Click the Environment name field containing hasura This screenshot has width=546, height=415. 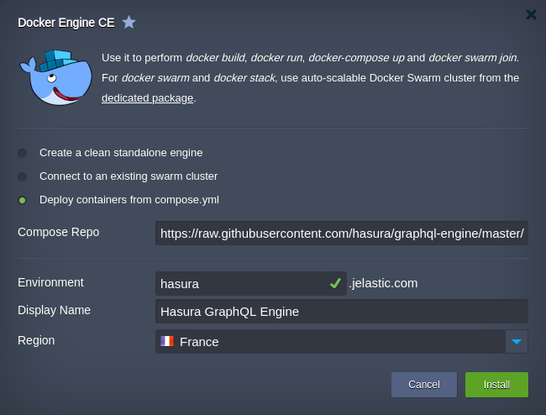pos(250,283)
